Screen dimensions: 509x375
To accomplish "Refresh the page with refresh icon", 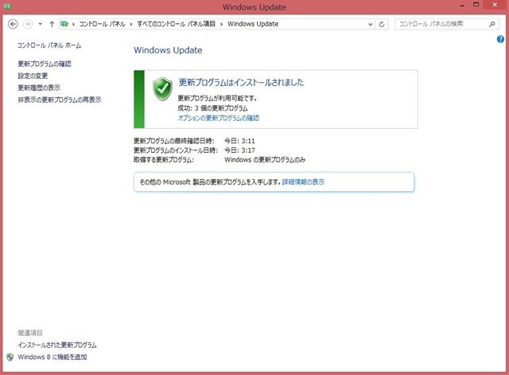I will [382, 25].
